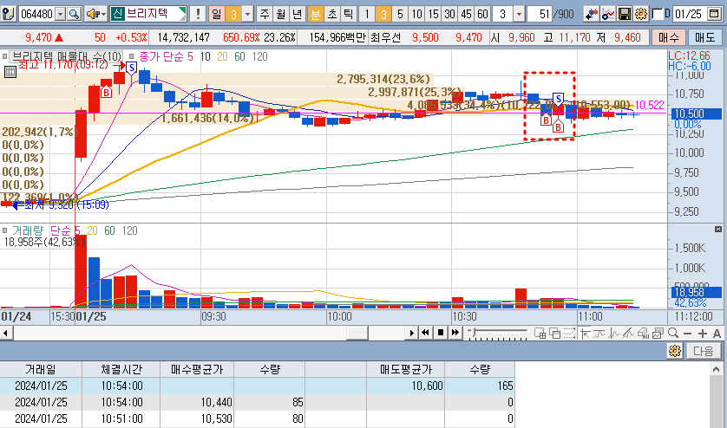Click the scrollbar right arrow beside rewind button

coord(411,333)
